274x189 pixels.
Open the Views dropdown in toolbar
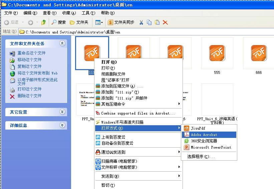(x=99, y=22)
